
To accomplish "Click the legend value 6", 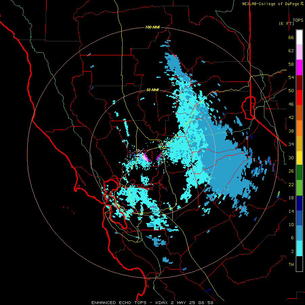I will [292, 238].
